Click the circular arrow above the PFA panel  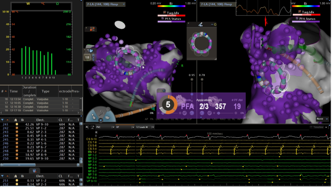(x=164, y=91)
